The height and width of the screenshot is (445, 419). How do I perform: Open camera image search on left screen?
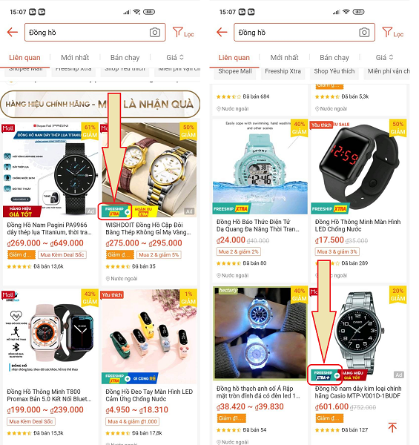(x=154, y=33)
